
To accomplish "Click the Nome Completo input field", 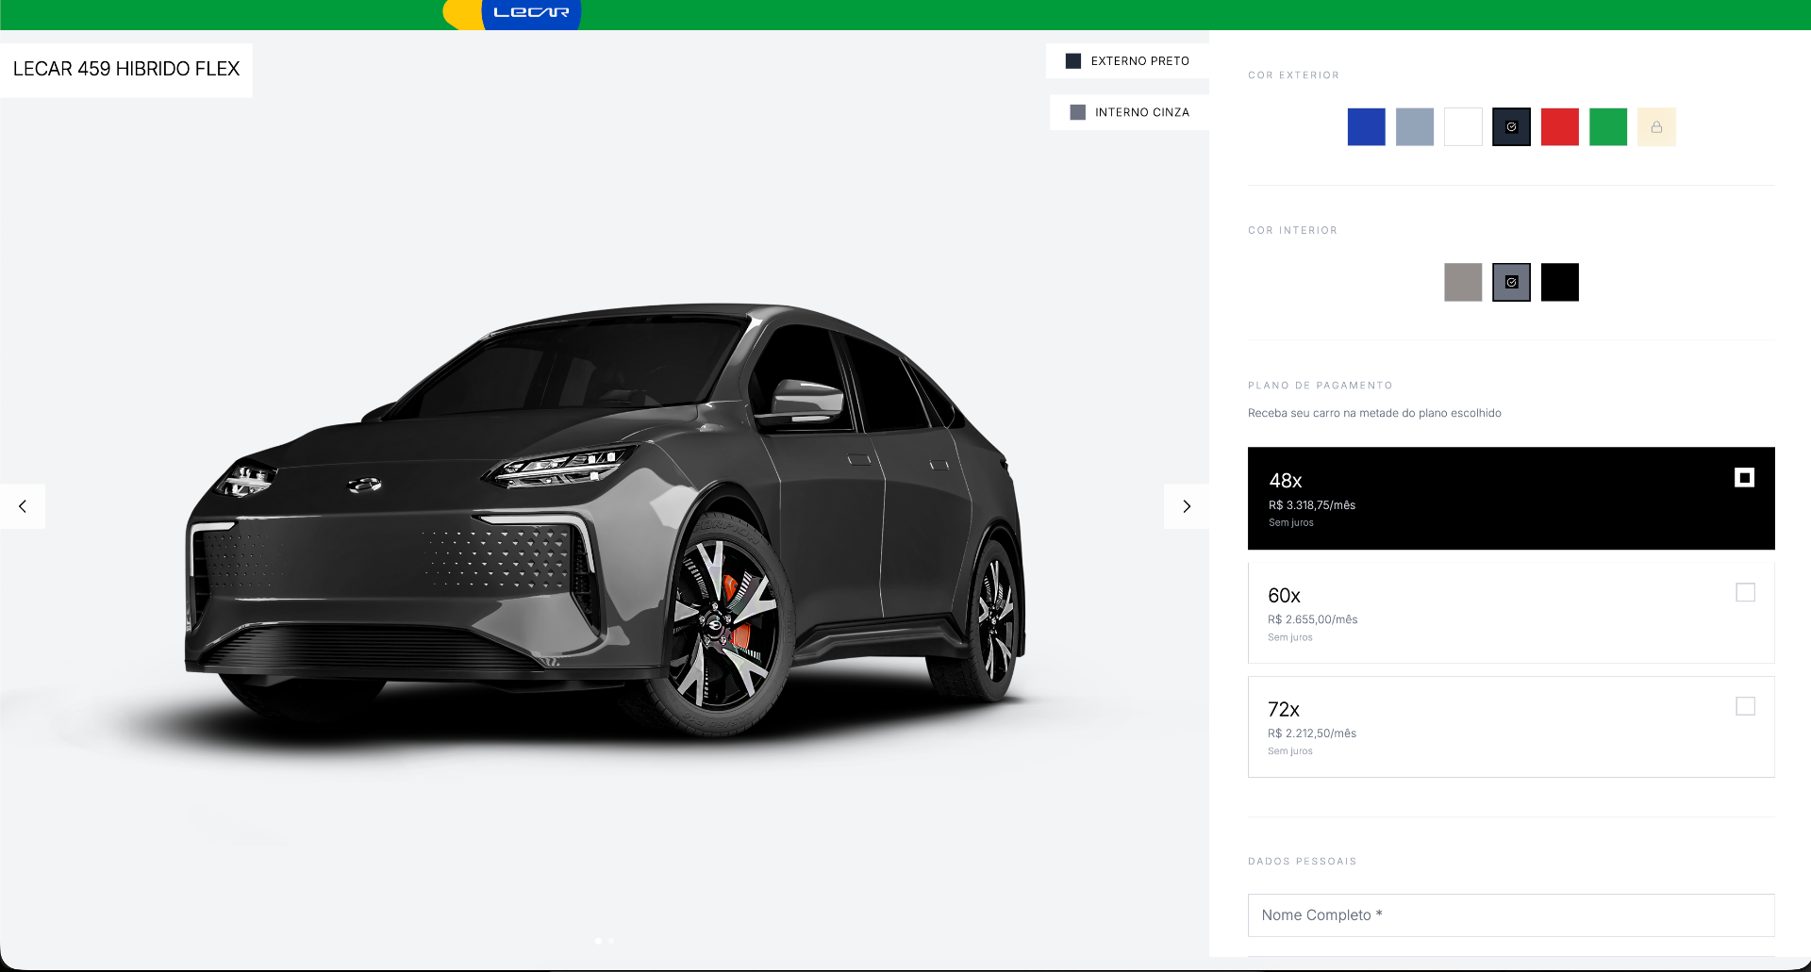I will tap(1511, 915).
